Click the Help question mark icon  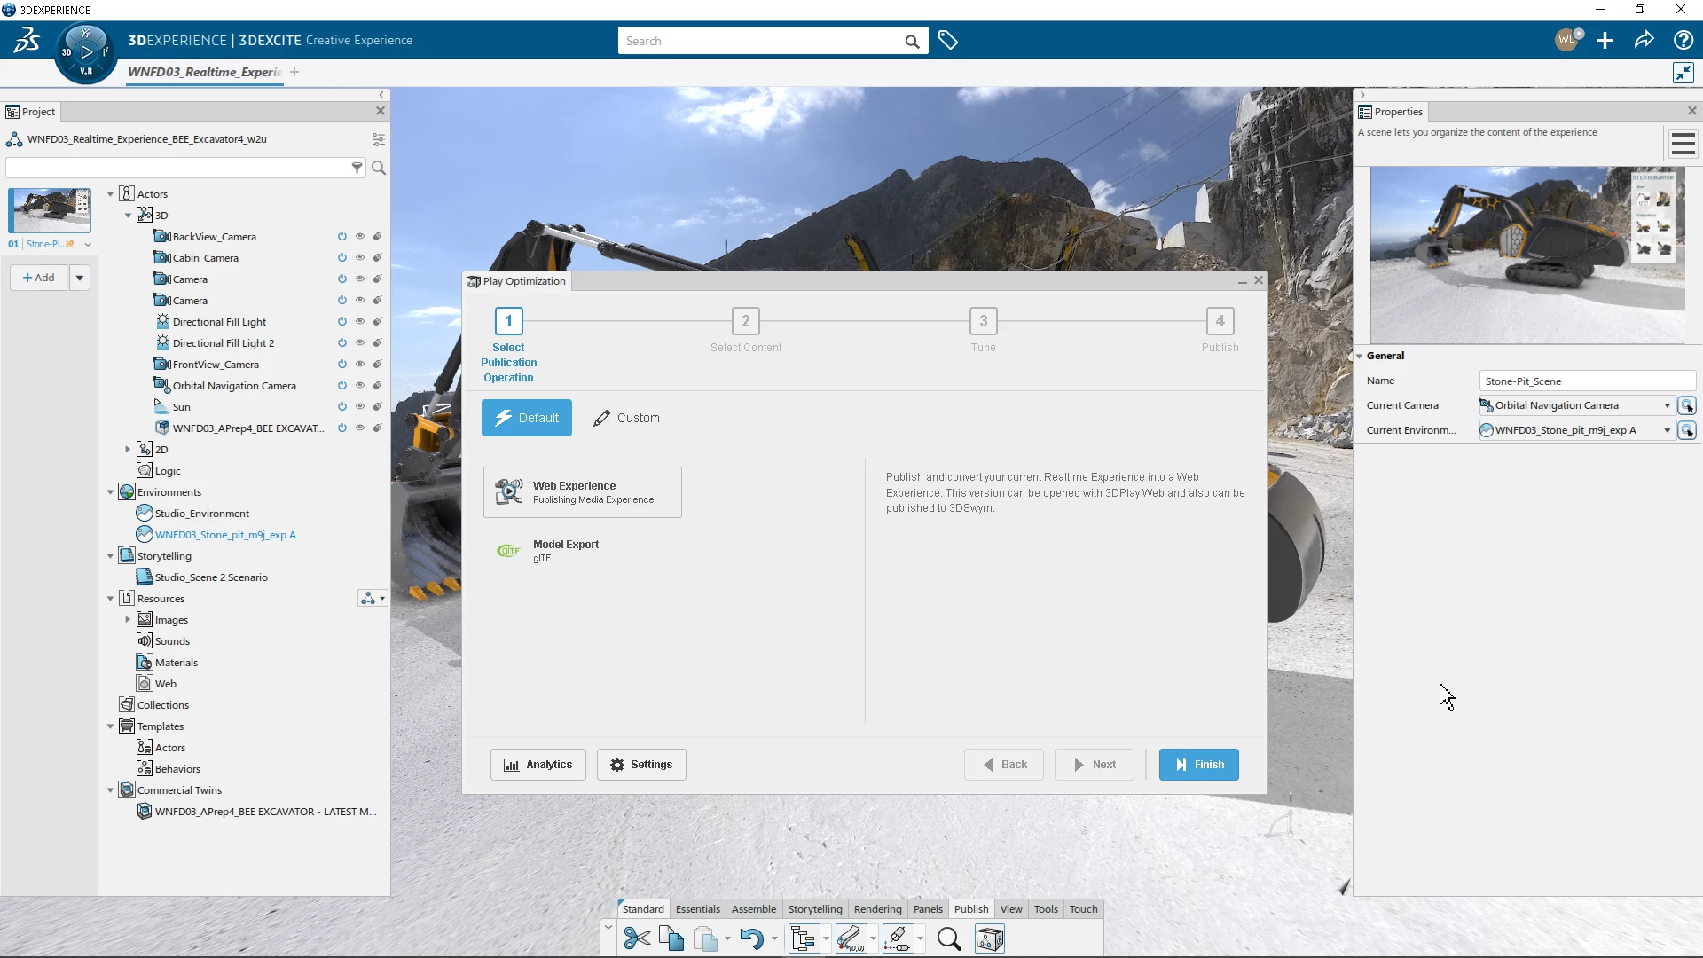[1683, 41]
